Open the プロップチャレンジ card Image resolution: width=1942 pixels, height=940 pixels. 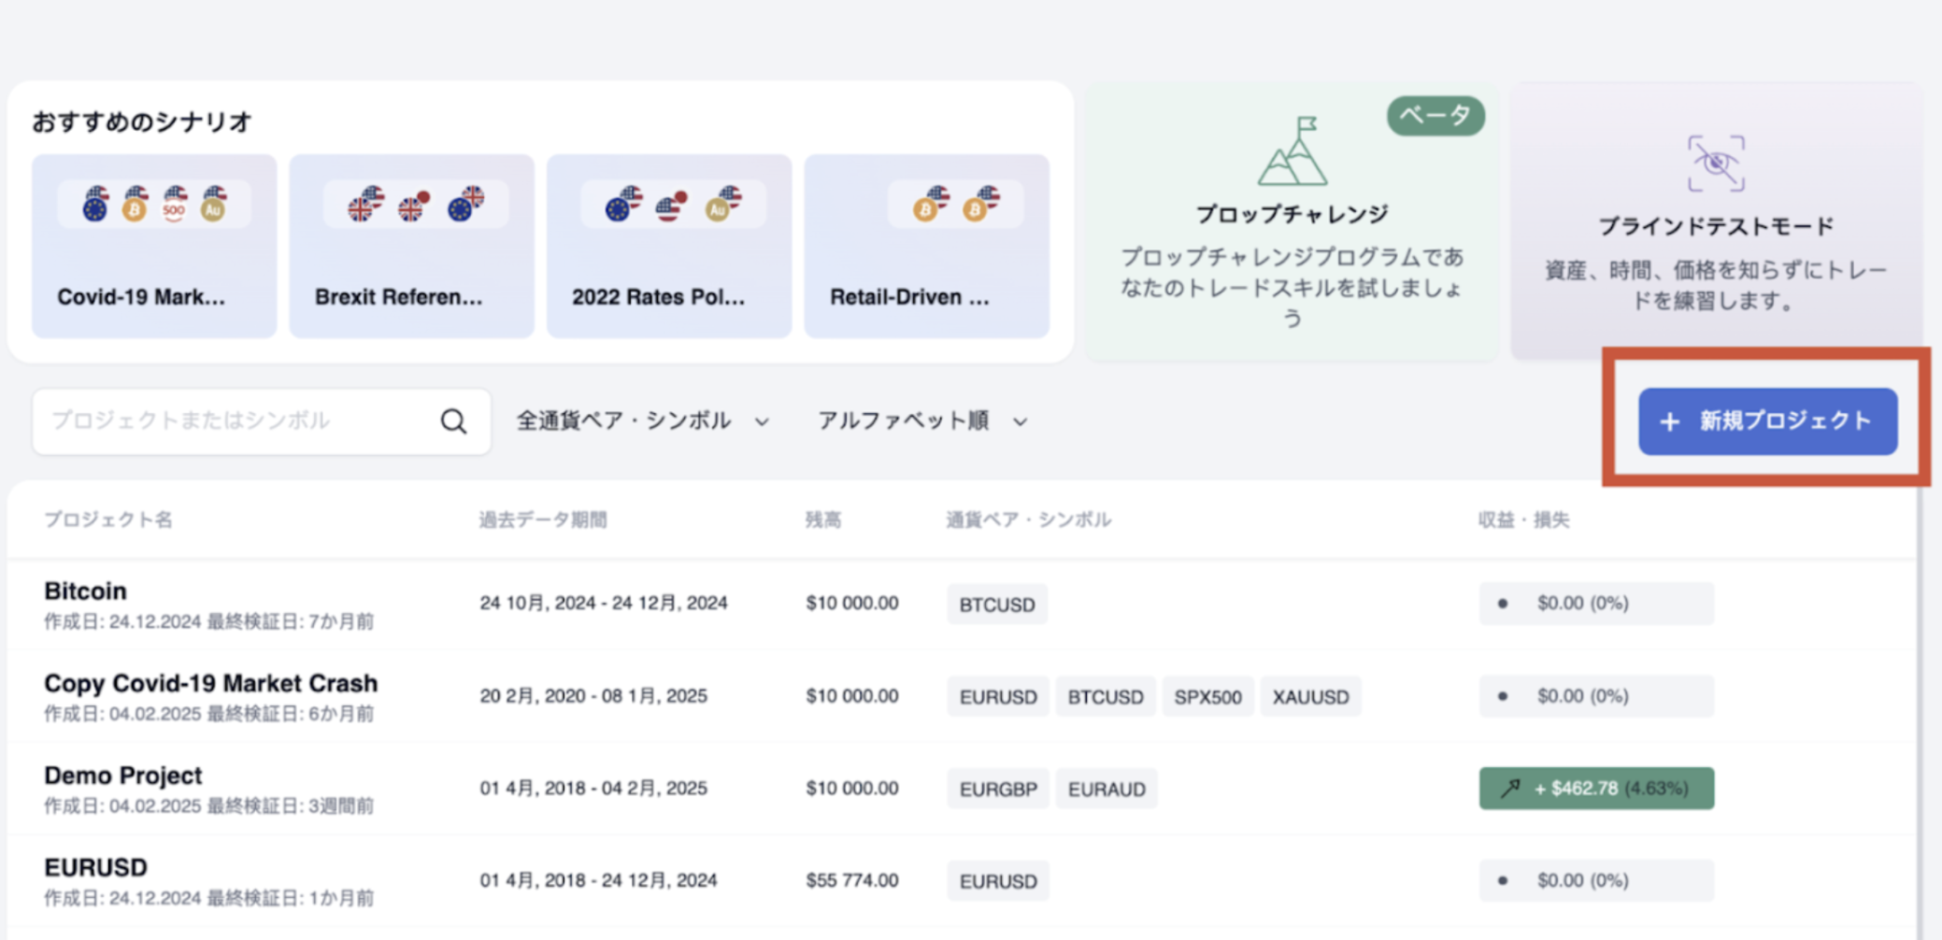1292,222
